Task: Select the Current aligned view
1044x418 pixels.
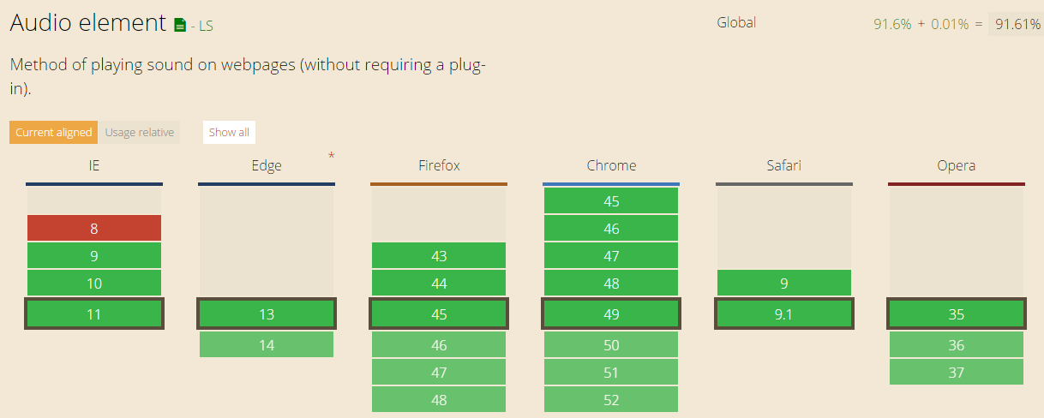Action: coord(53,132)
